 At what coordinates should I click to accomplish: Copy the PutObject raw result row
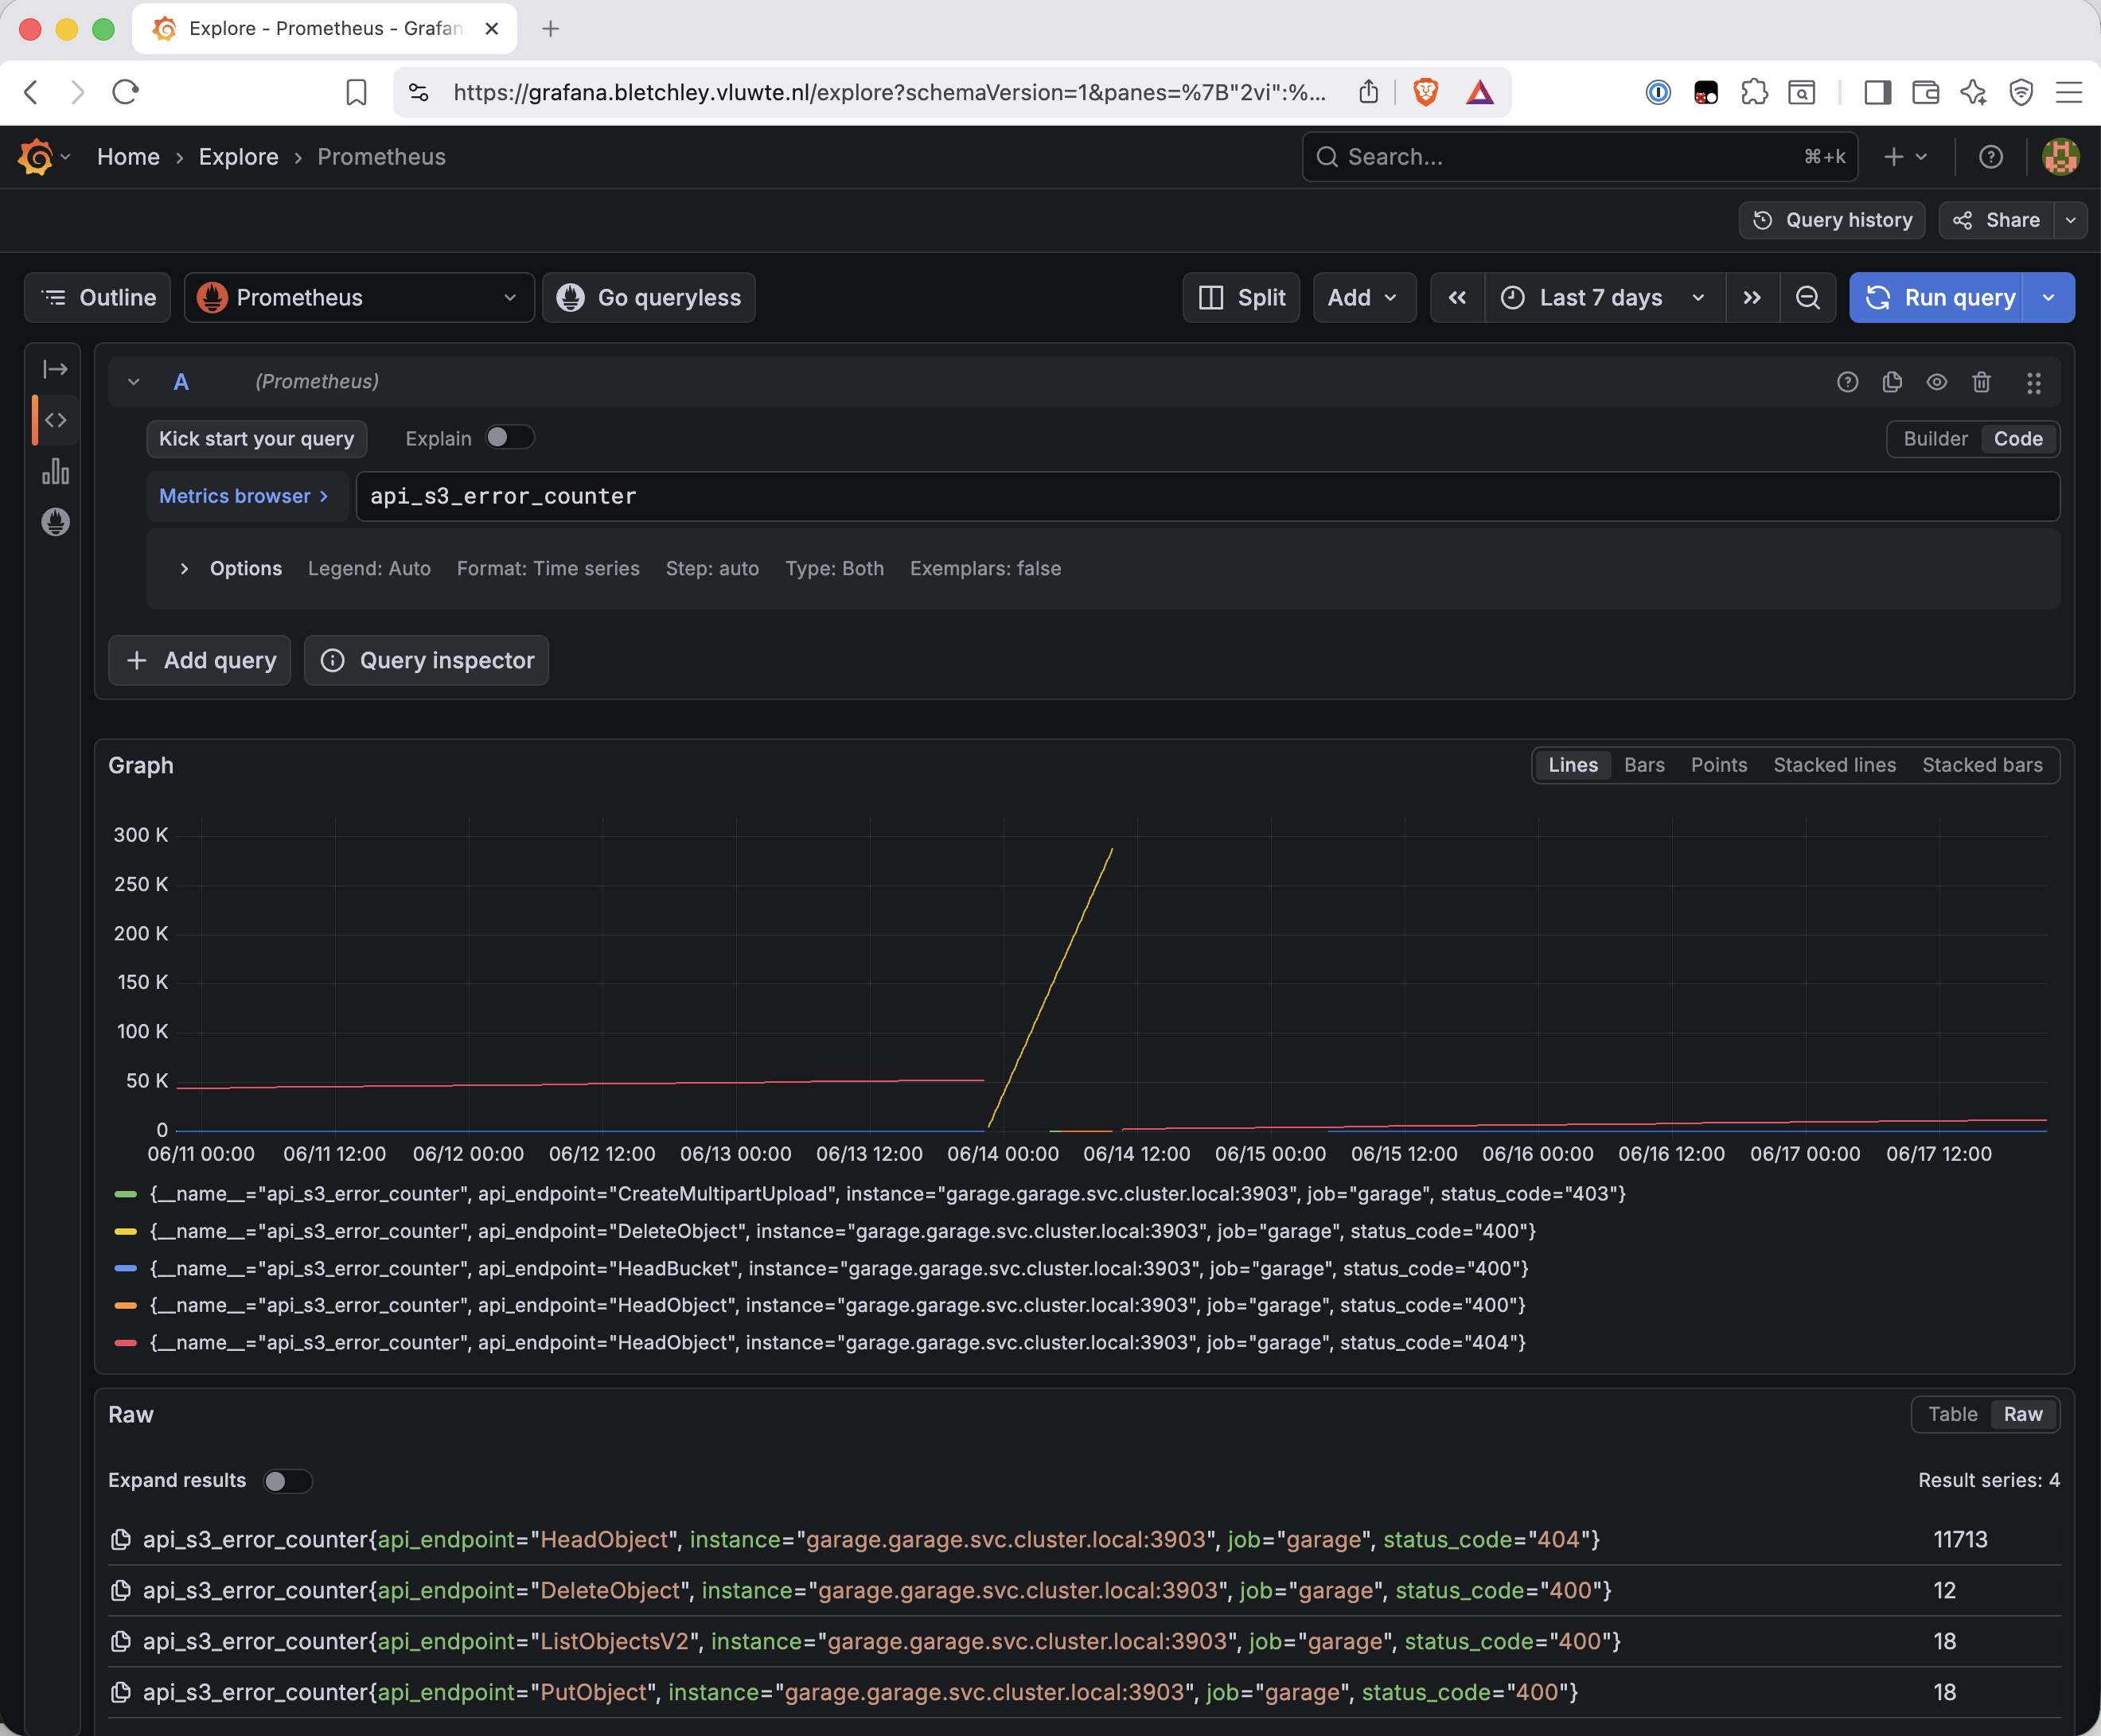click(x=121, y=1693)
